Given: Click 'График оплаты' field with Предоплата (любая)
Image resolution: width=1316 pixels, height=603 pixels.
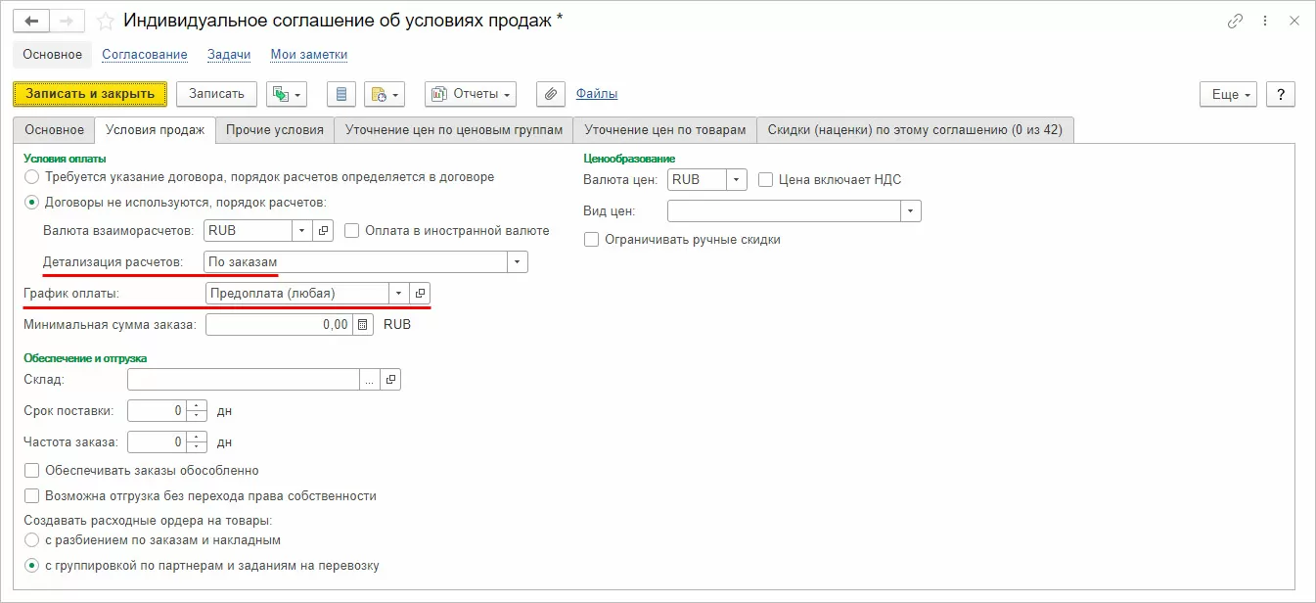Looking at the screenshot, I should (297, 293).
